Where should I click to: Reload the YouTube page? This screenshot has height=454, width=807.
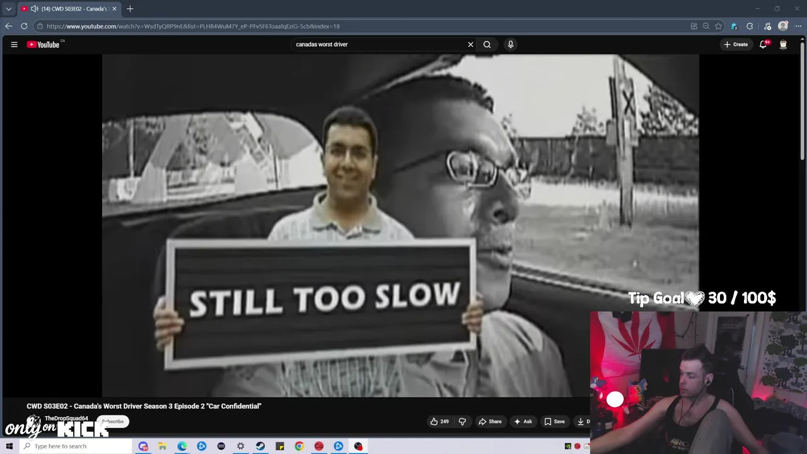pos(24,26)
